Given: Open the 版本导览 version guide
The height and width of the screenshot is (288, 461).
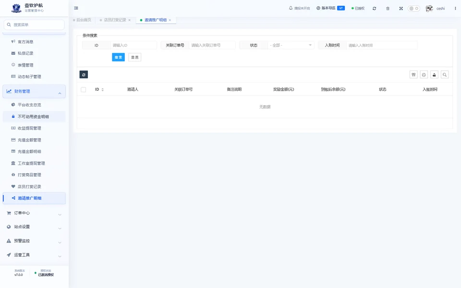Looking at the screenshot, I should pos(330,8).
